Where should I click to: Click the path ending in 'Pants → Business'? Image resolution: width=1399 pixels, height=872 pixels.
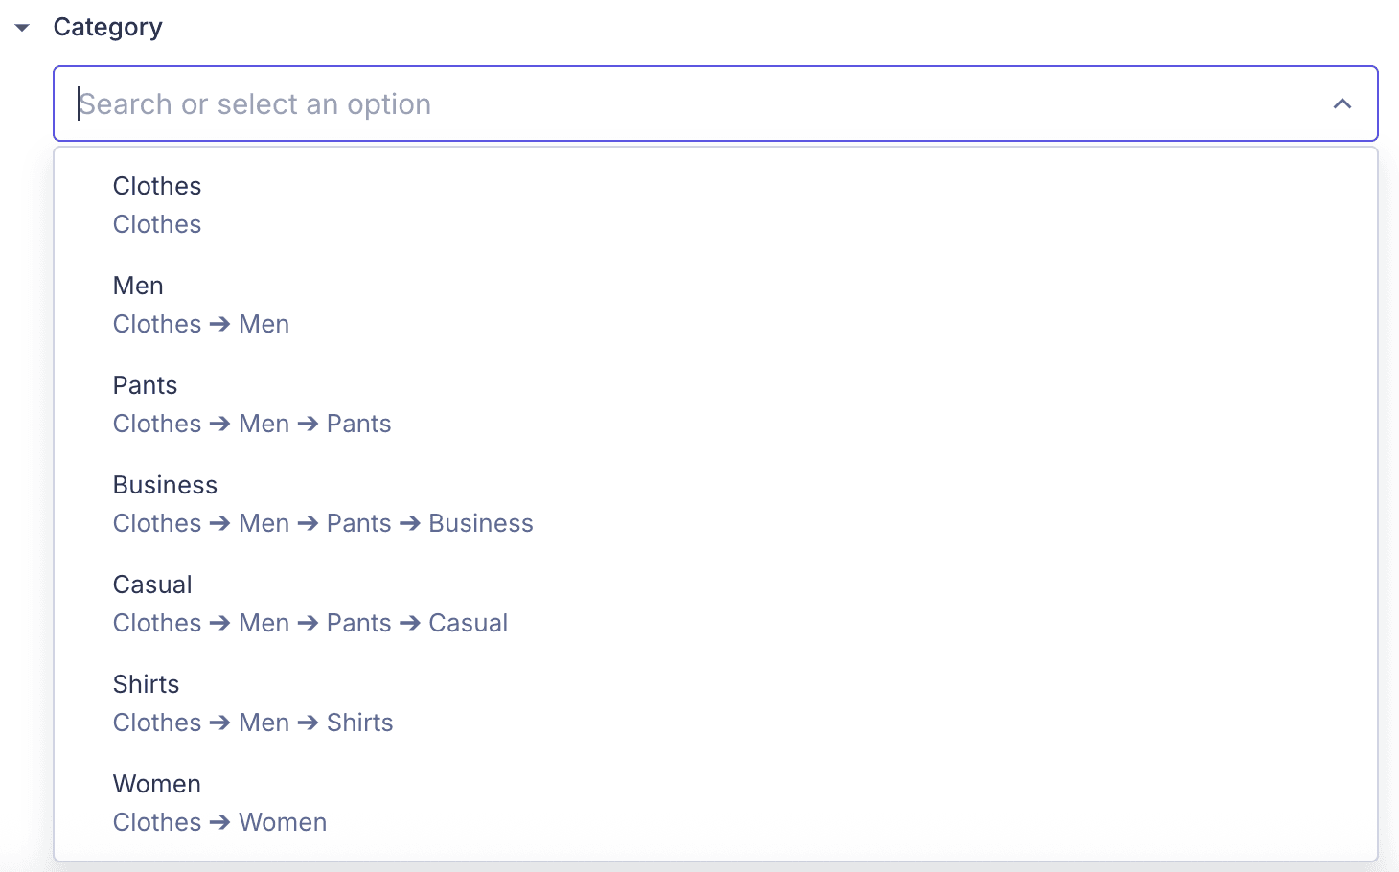(323, 523)
